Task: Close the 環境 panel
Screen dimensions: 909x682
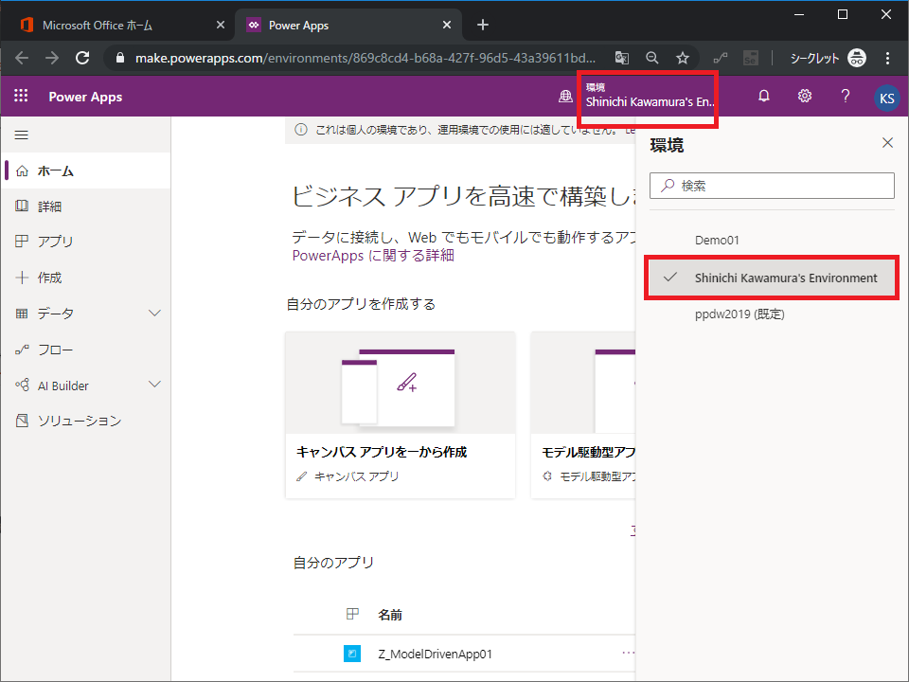Action: (x=887, y=143)
